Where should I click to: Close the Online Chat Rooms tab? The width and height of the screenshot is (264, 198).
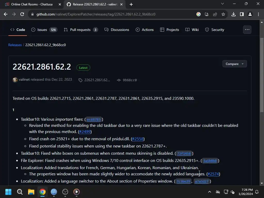[x=60, y=4]
